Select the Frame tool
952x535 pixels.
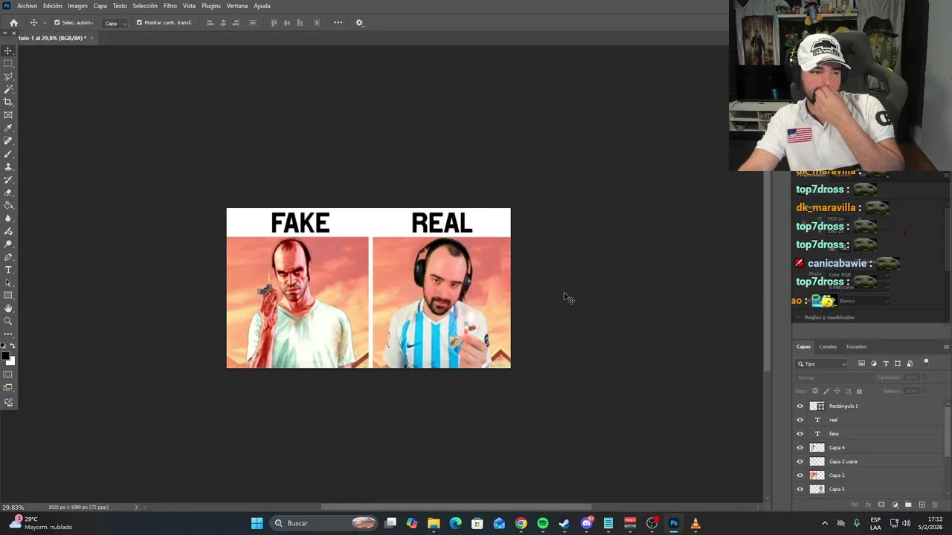(8, 115)
